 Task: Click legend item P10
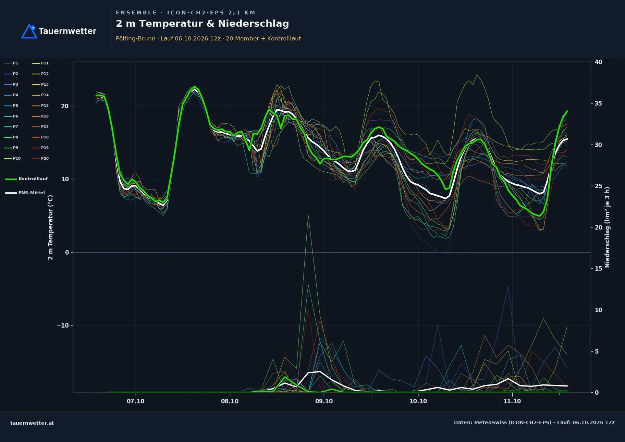12,159
